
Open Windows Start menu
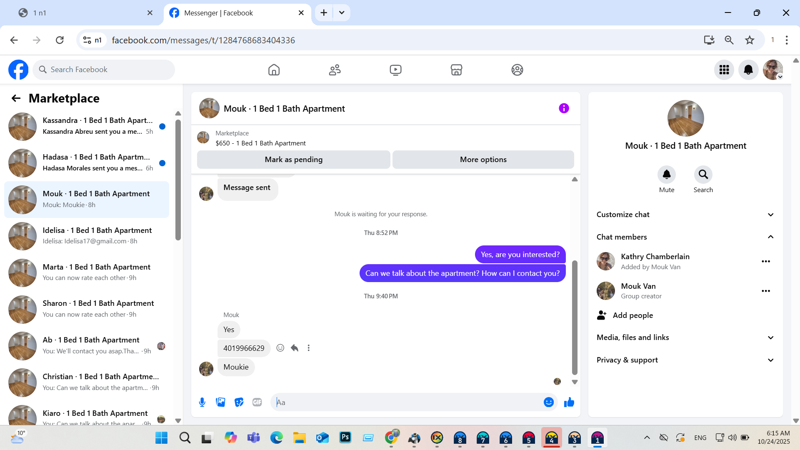161,437
